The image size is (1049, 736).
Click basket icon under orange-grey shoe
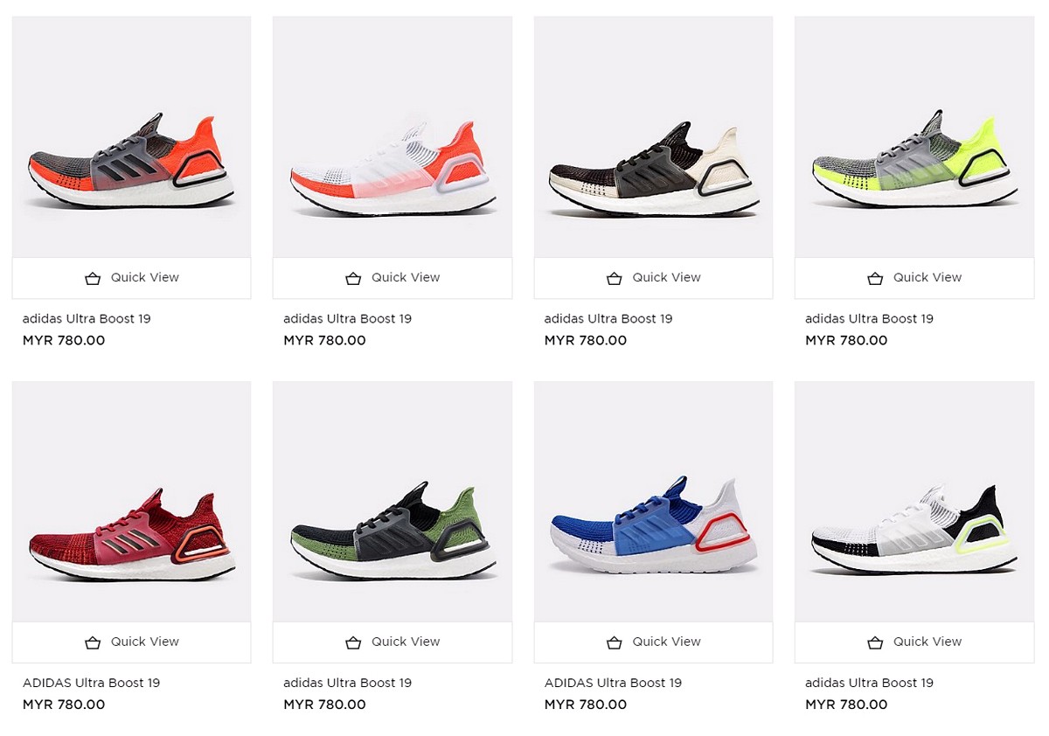(93, 278)
